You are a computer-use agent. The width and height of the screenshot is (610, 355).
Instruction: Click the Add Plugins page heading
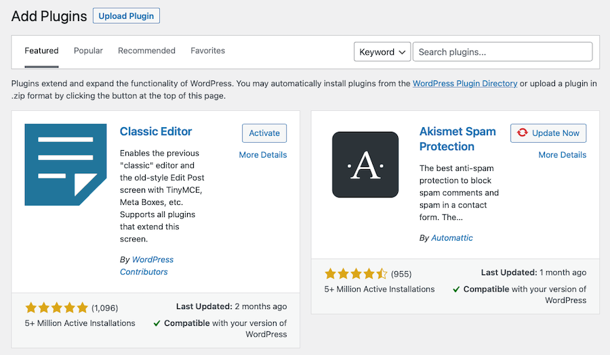point(49,16)
